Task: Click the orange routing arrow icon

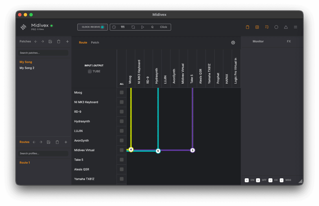Action: coord(266,27)
